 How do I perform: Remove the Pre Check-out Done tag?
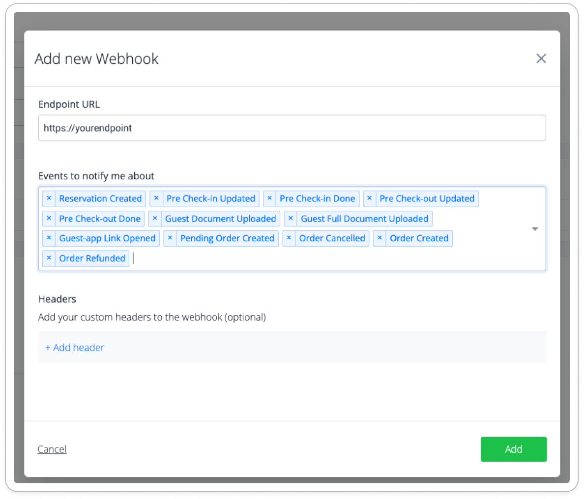point(49,219)
